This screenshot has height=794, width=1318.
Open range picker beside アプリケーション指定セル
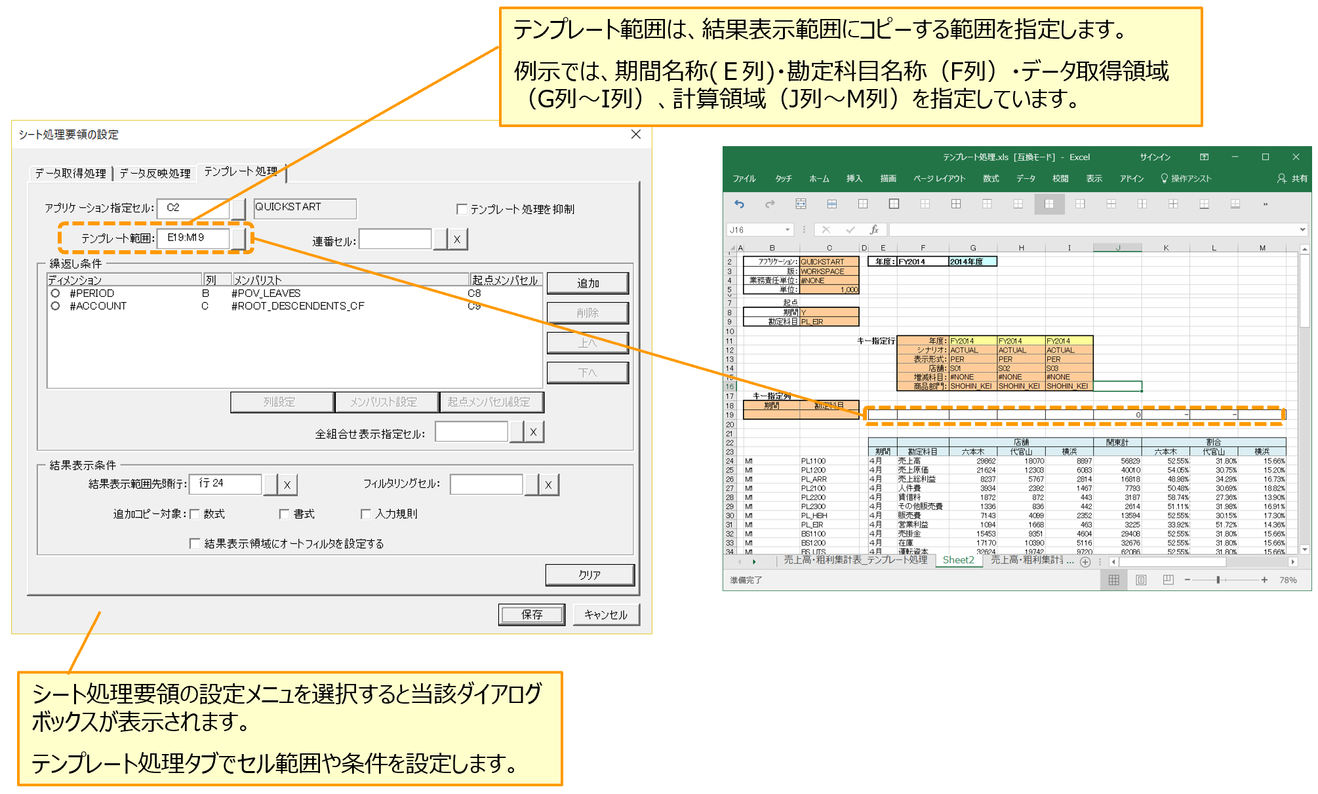coord(239,208)
